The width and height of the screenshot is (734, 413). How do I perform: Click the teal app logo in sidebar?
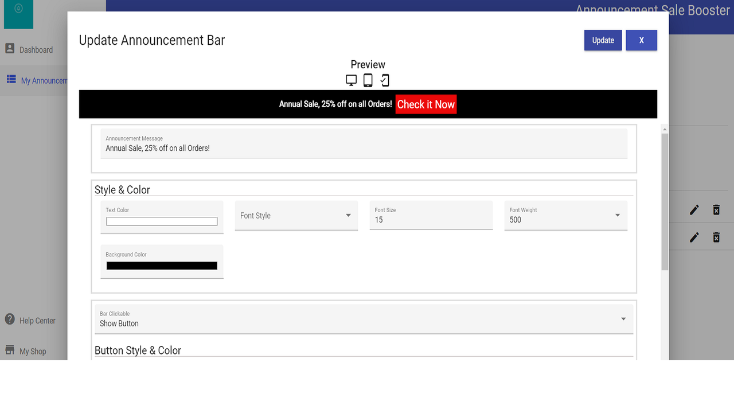18,14
